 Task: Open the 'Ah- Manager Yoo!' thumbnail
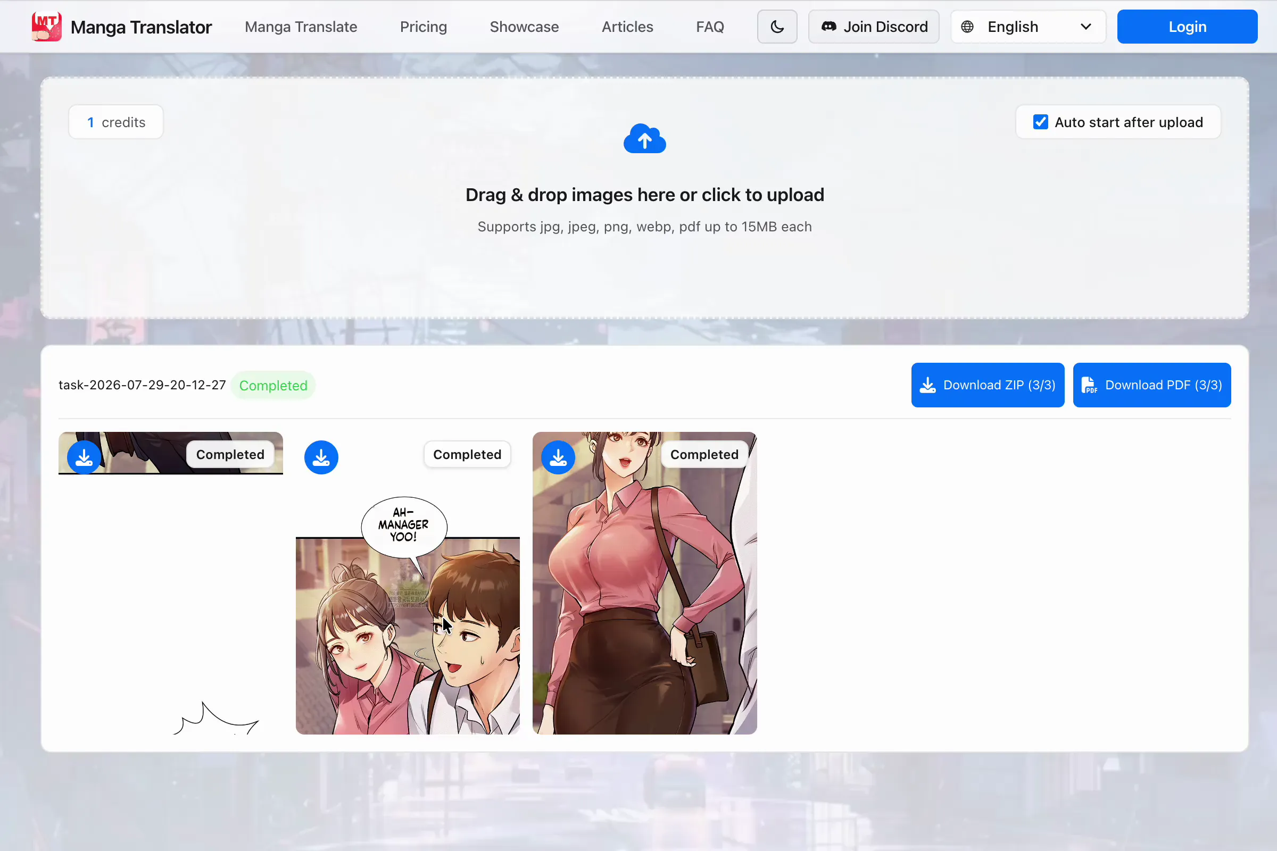pos(407,583)
